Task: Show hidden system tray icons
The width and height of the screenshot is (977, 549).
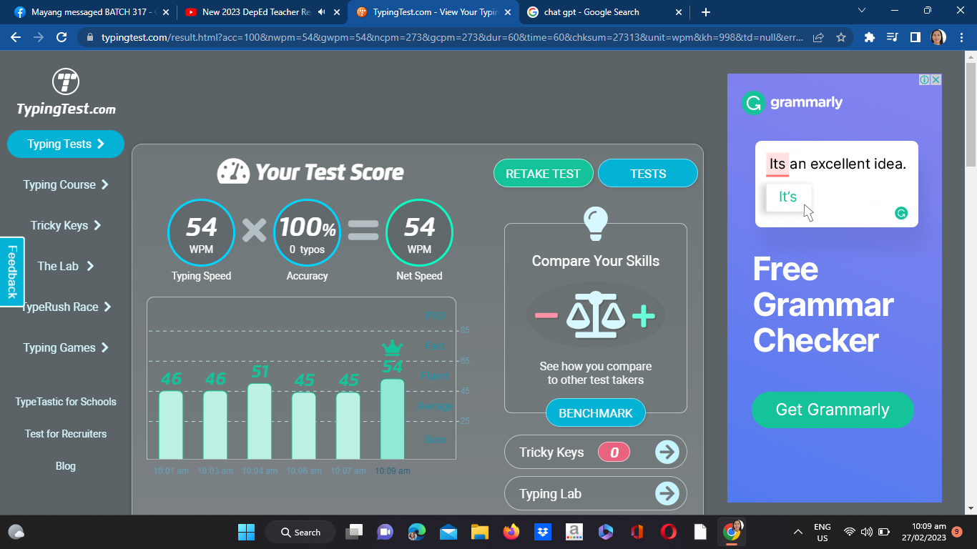Action: pyautogui.click(x=798, y=532)
